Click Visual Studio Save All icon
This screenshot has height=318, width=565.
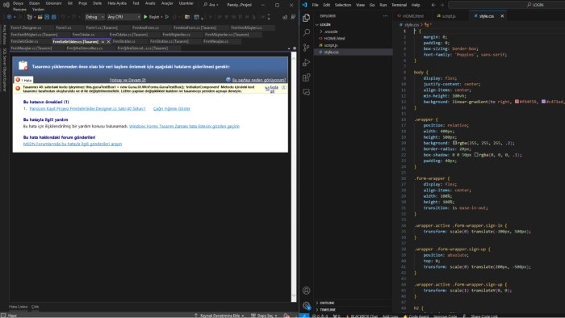pos(54,17)
